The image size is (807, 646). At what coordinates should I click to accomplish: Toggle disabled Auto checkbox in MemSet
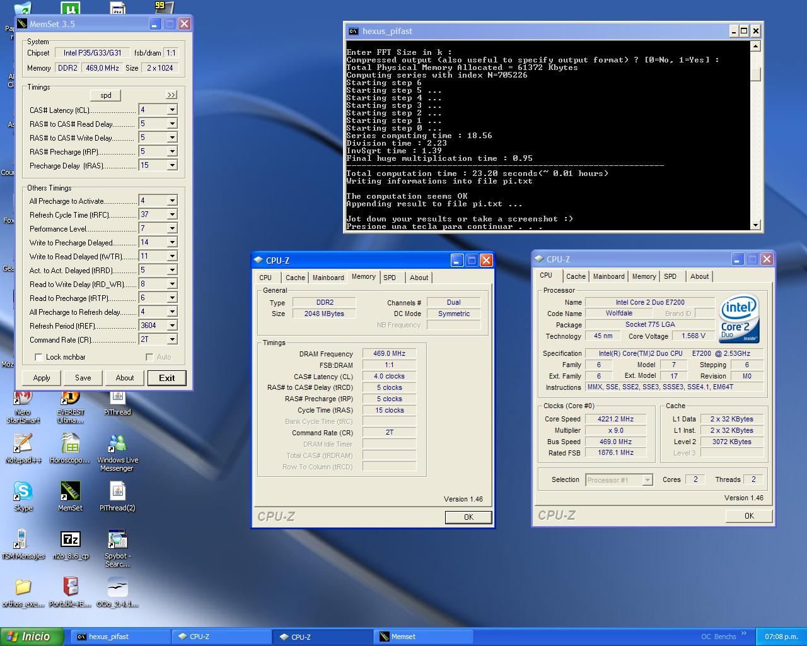[149, 357]
